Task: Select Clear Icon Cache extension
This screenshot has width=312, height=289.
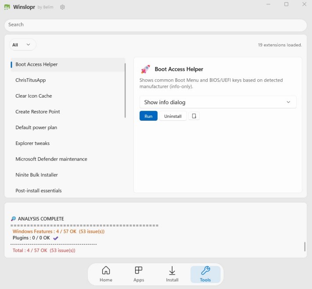Action: (x=34, y=96)
